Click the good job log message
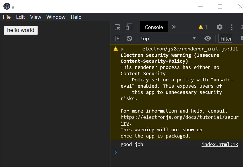 tap(132, 144)
